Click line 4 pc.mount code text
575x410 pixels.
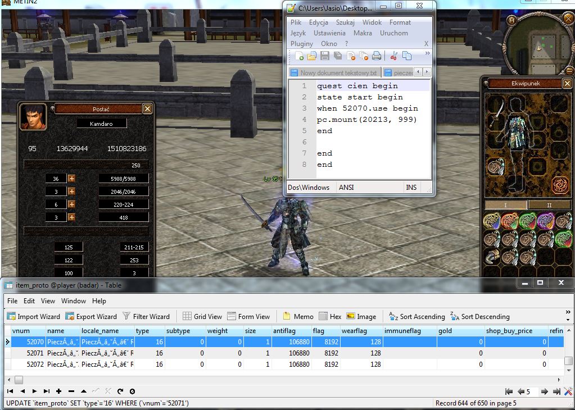pos(366,120)
